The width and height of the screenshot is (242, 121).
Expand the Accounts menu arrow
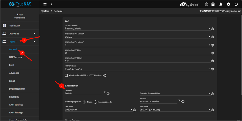tap(35, 33)
